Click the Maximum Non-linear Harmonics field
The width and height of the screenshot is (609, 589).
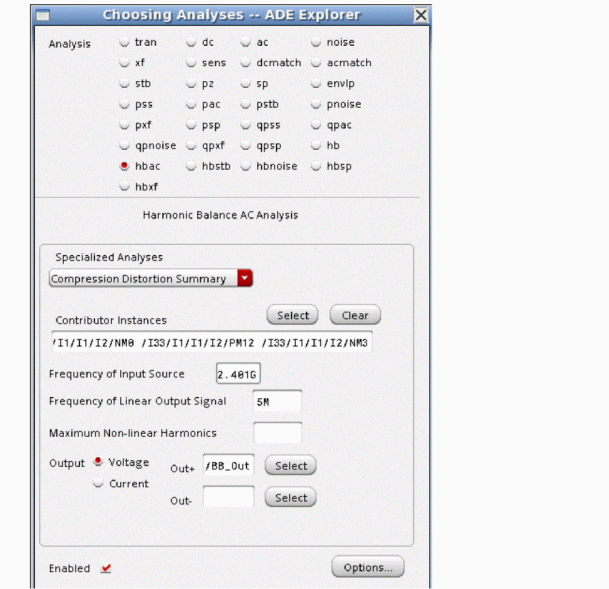(277, 433)
